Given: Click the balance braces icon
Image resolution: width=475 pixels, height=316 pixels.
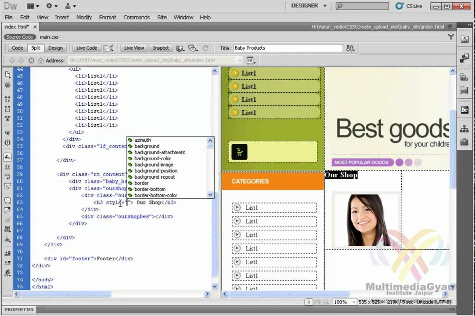Looking at the screenshot, I should coord(7,142).
